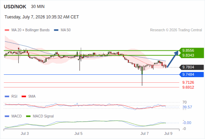Click the MACD blue legend marker
Screen dimensions: 205x139
point(7,116)
